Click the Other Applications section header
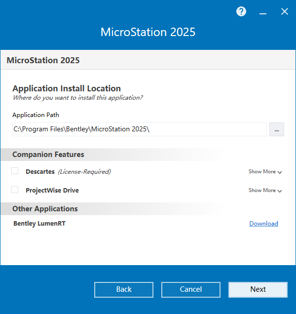Image resolution: width=296 pixels, height=314 pixels. [x=45, y=209]
